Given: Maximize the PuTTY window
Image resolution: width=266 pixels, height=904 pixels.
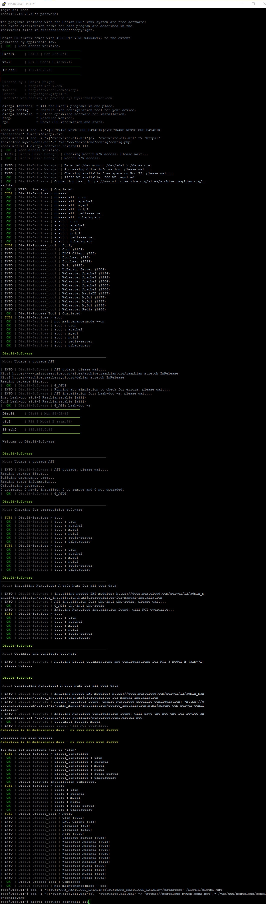Looking at the screenshot, I should pos(253,4).
